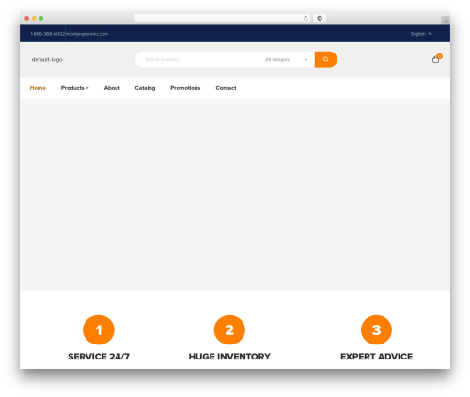This screenshot has width=470, height=397.
Task: Click the yellow minimize window button
Action: (34, 18)
